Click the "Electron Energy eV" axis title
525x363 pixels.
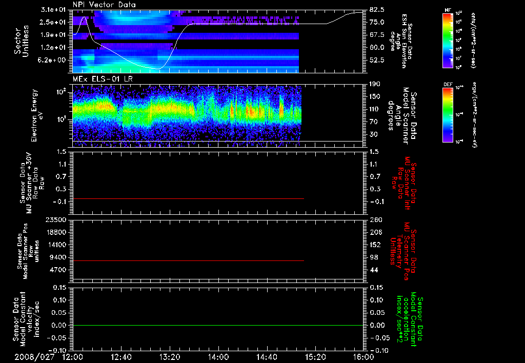(x=36, y=115)
